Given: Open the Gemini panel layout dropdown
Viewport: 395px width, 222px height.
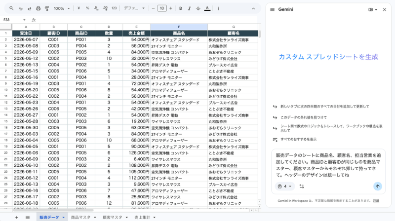Looking at the screenshot, I should (373, 9).
